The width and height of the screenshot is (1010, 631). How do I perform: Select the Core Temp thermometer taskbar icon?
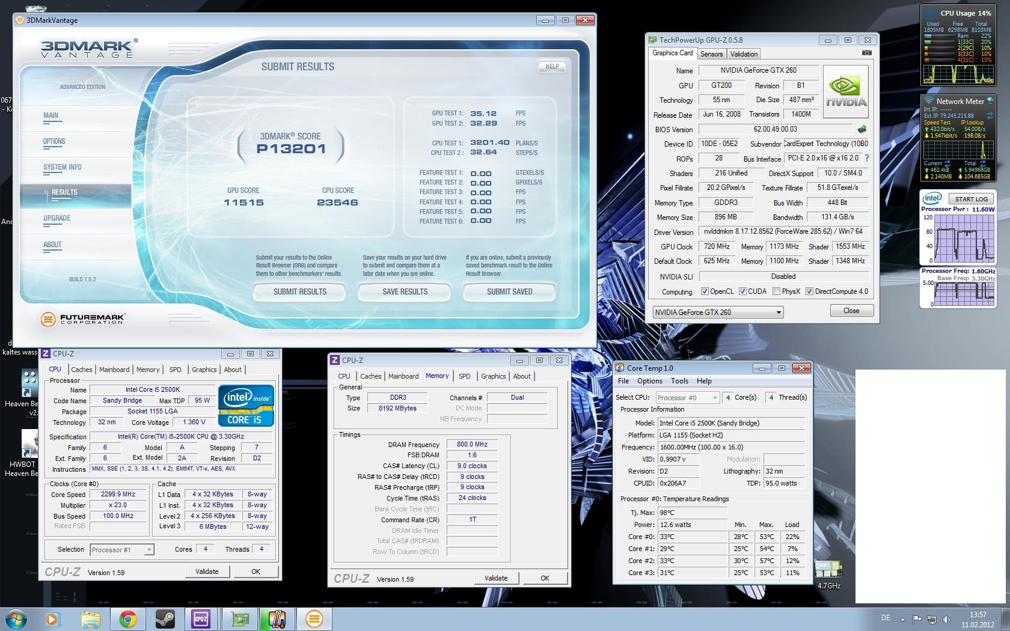(276, 619)
